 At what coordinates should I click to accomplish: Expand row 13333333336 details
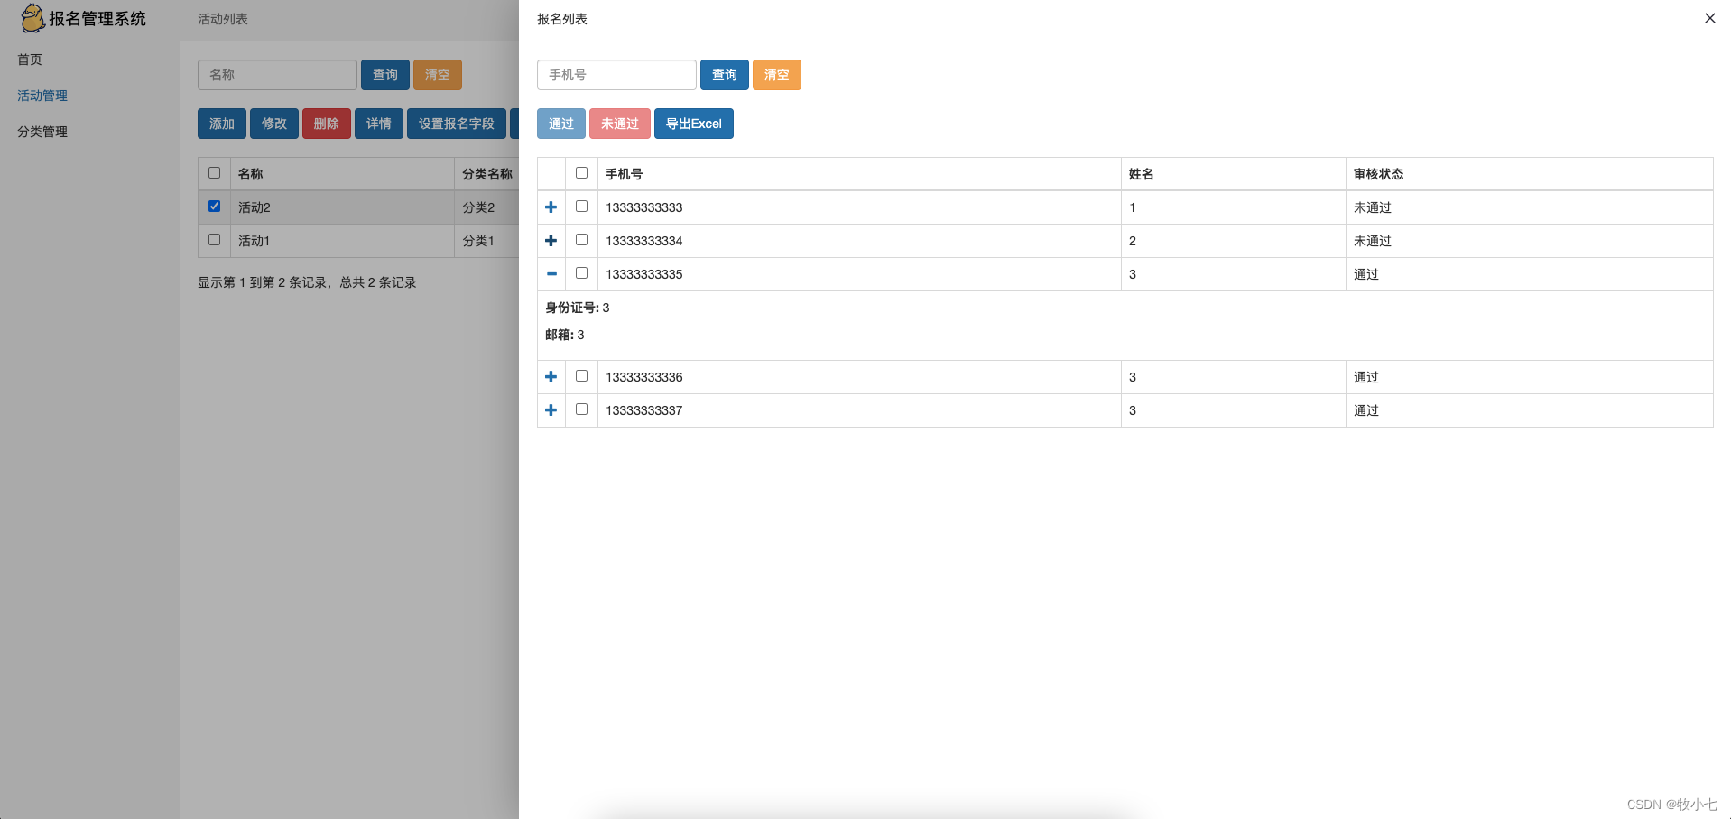click(551, 377)
